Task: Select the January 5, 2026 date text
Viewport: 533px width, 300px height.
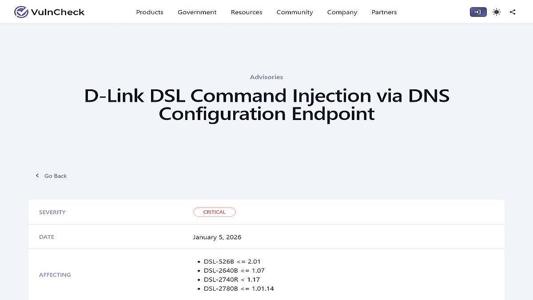Action: [217, 237]
